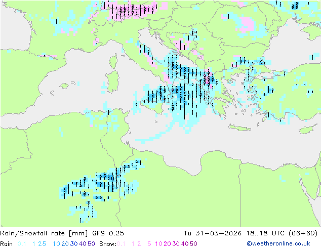
Task: Click the "(06+60)" forecast offset text
Action: pyautogui.click(x=303, y=233)
